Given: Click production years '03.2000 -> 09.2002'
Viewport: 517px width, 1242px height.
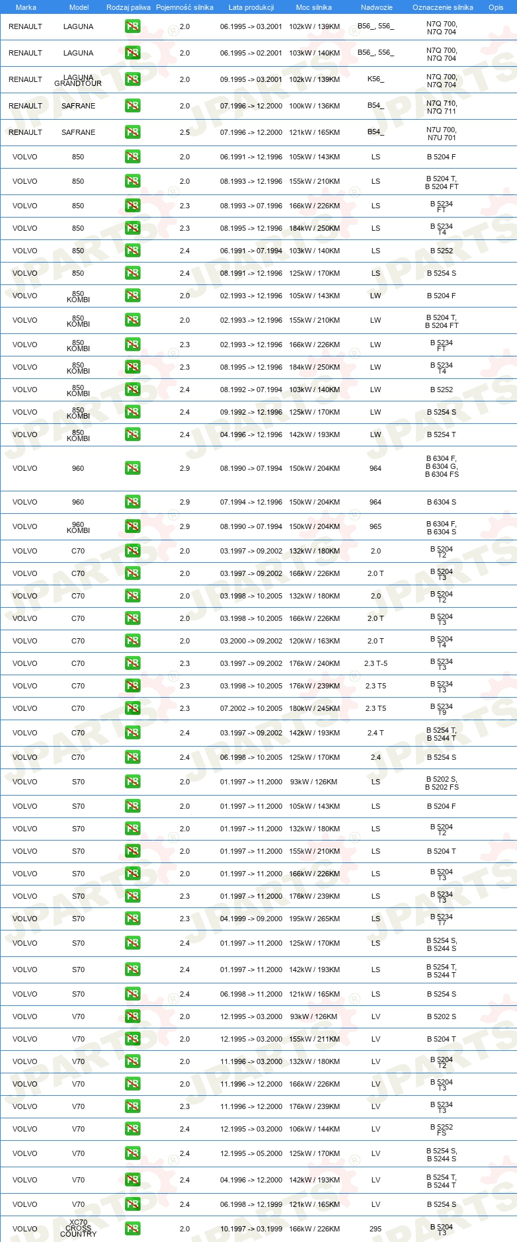Looking at the screenshot, I should point(251,641).
